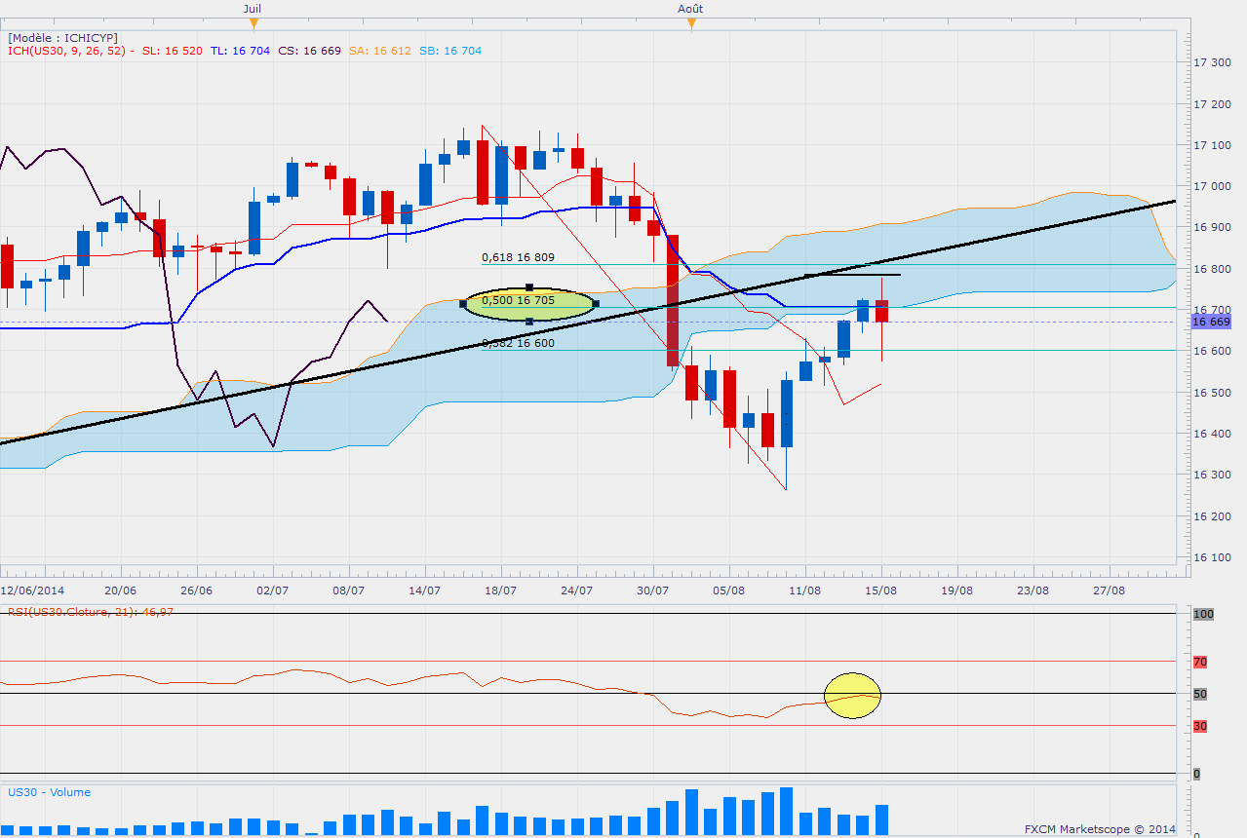This screenshot has height=838, width=1247.
Task: Click the US30 - Volume panel label
Action: 49,792
